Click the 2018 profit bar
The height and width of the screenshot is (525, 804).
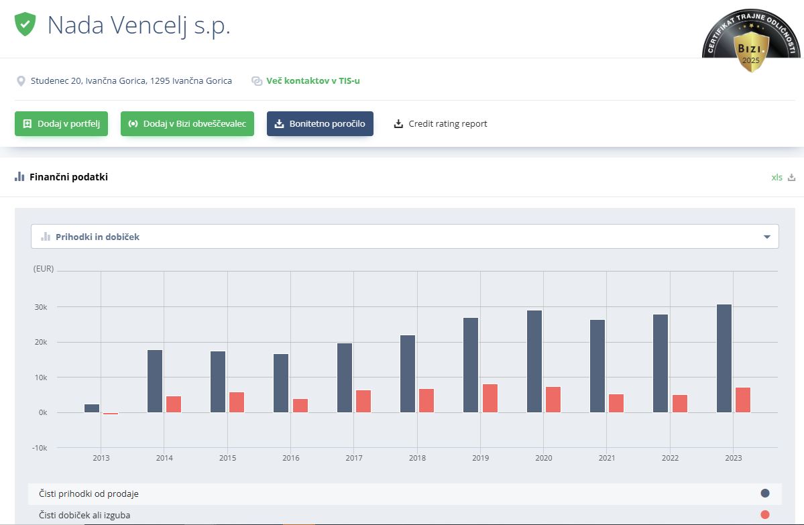point(426,400)
